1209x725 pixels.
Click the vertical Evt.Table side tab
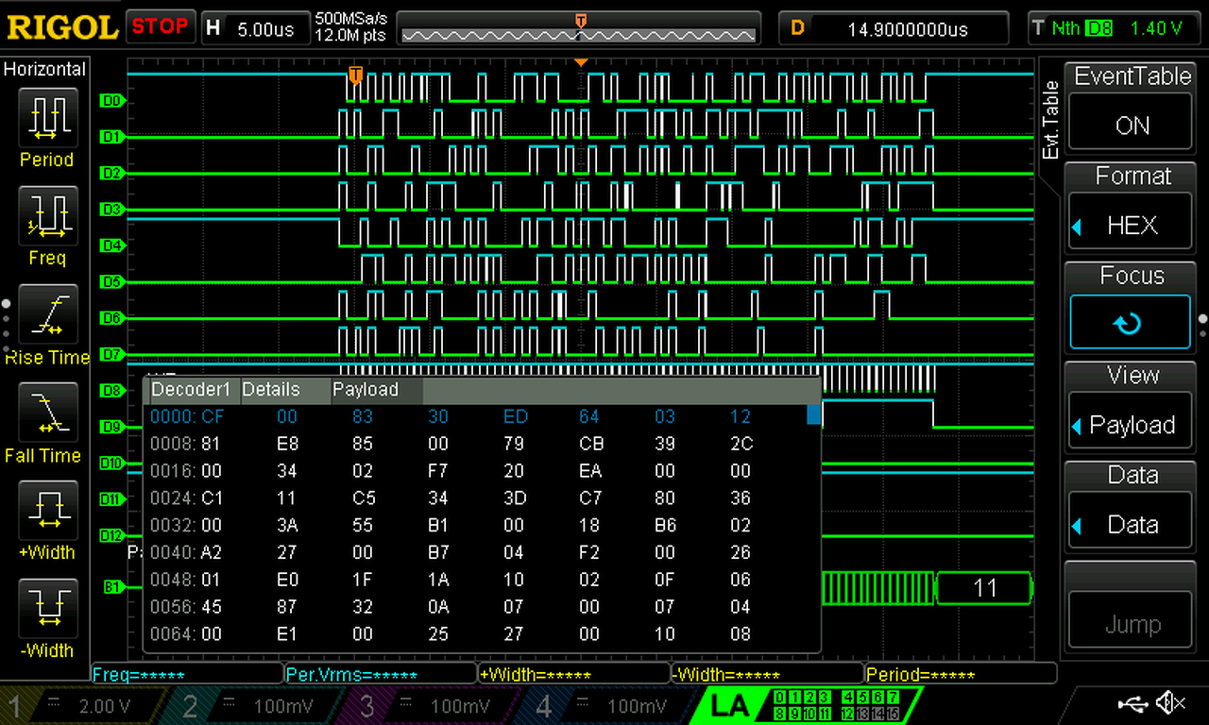(1051, 121)
